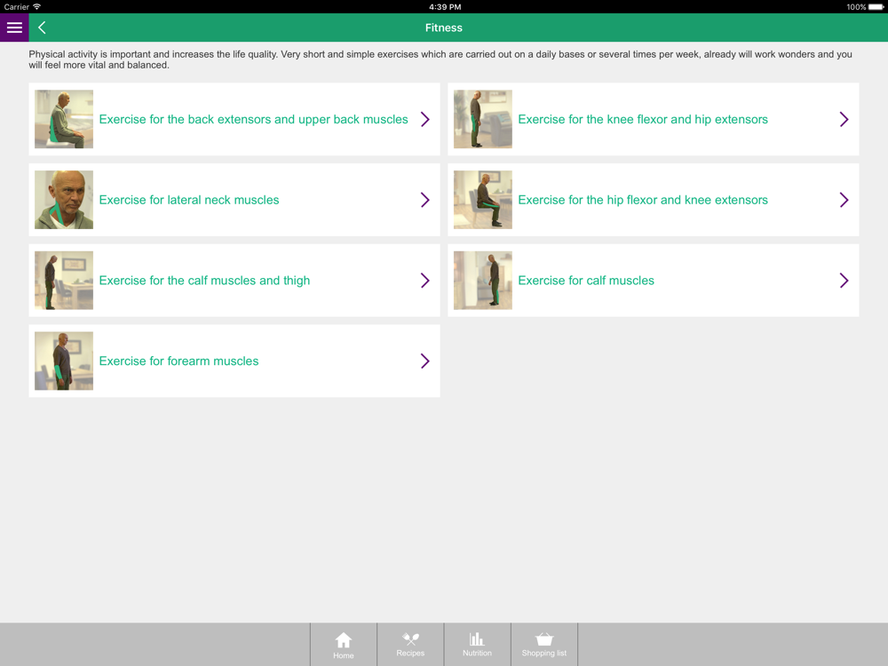Open back extensors exercise thumbnail
Viewport: 888px width, 666px height.
(x=64, y=119)
